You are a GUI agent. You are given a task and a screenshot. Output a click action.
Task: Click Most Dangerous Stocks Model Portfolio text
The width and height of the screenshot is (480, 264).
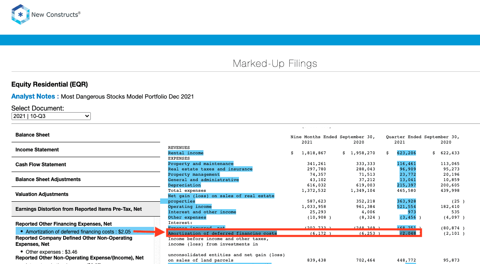pos(128,97)
